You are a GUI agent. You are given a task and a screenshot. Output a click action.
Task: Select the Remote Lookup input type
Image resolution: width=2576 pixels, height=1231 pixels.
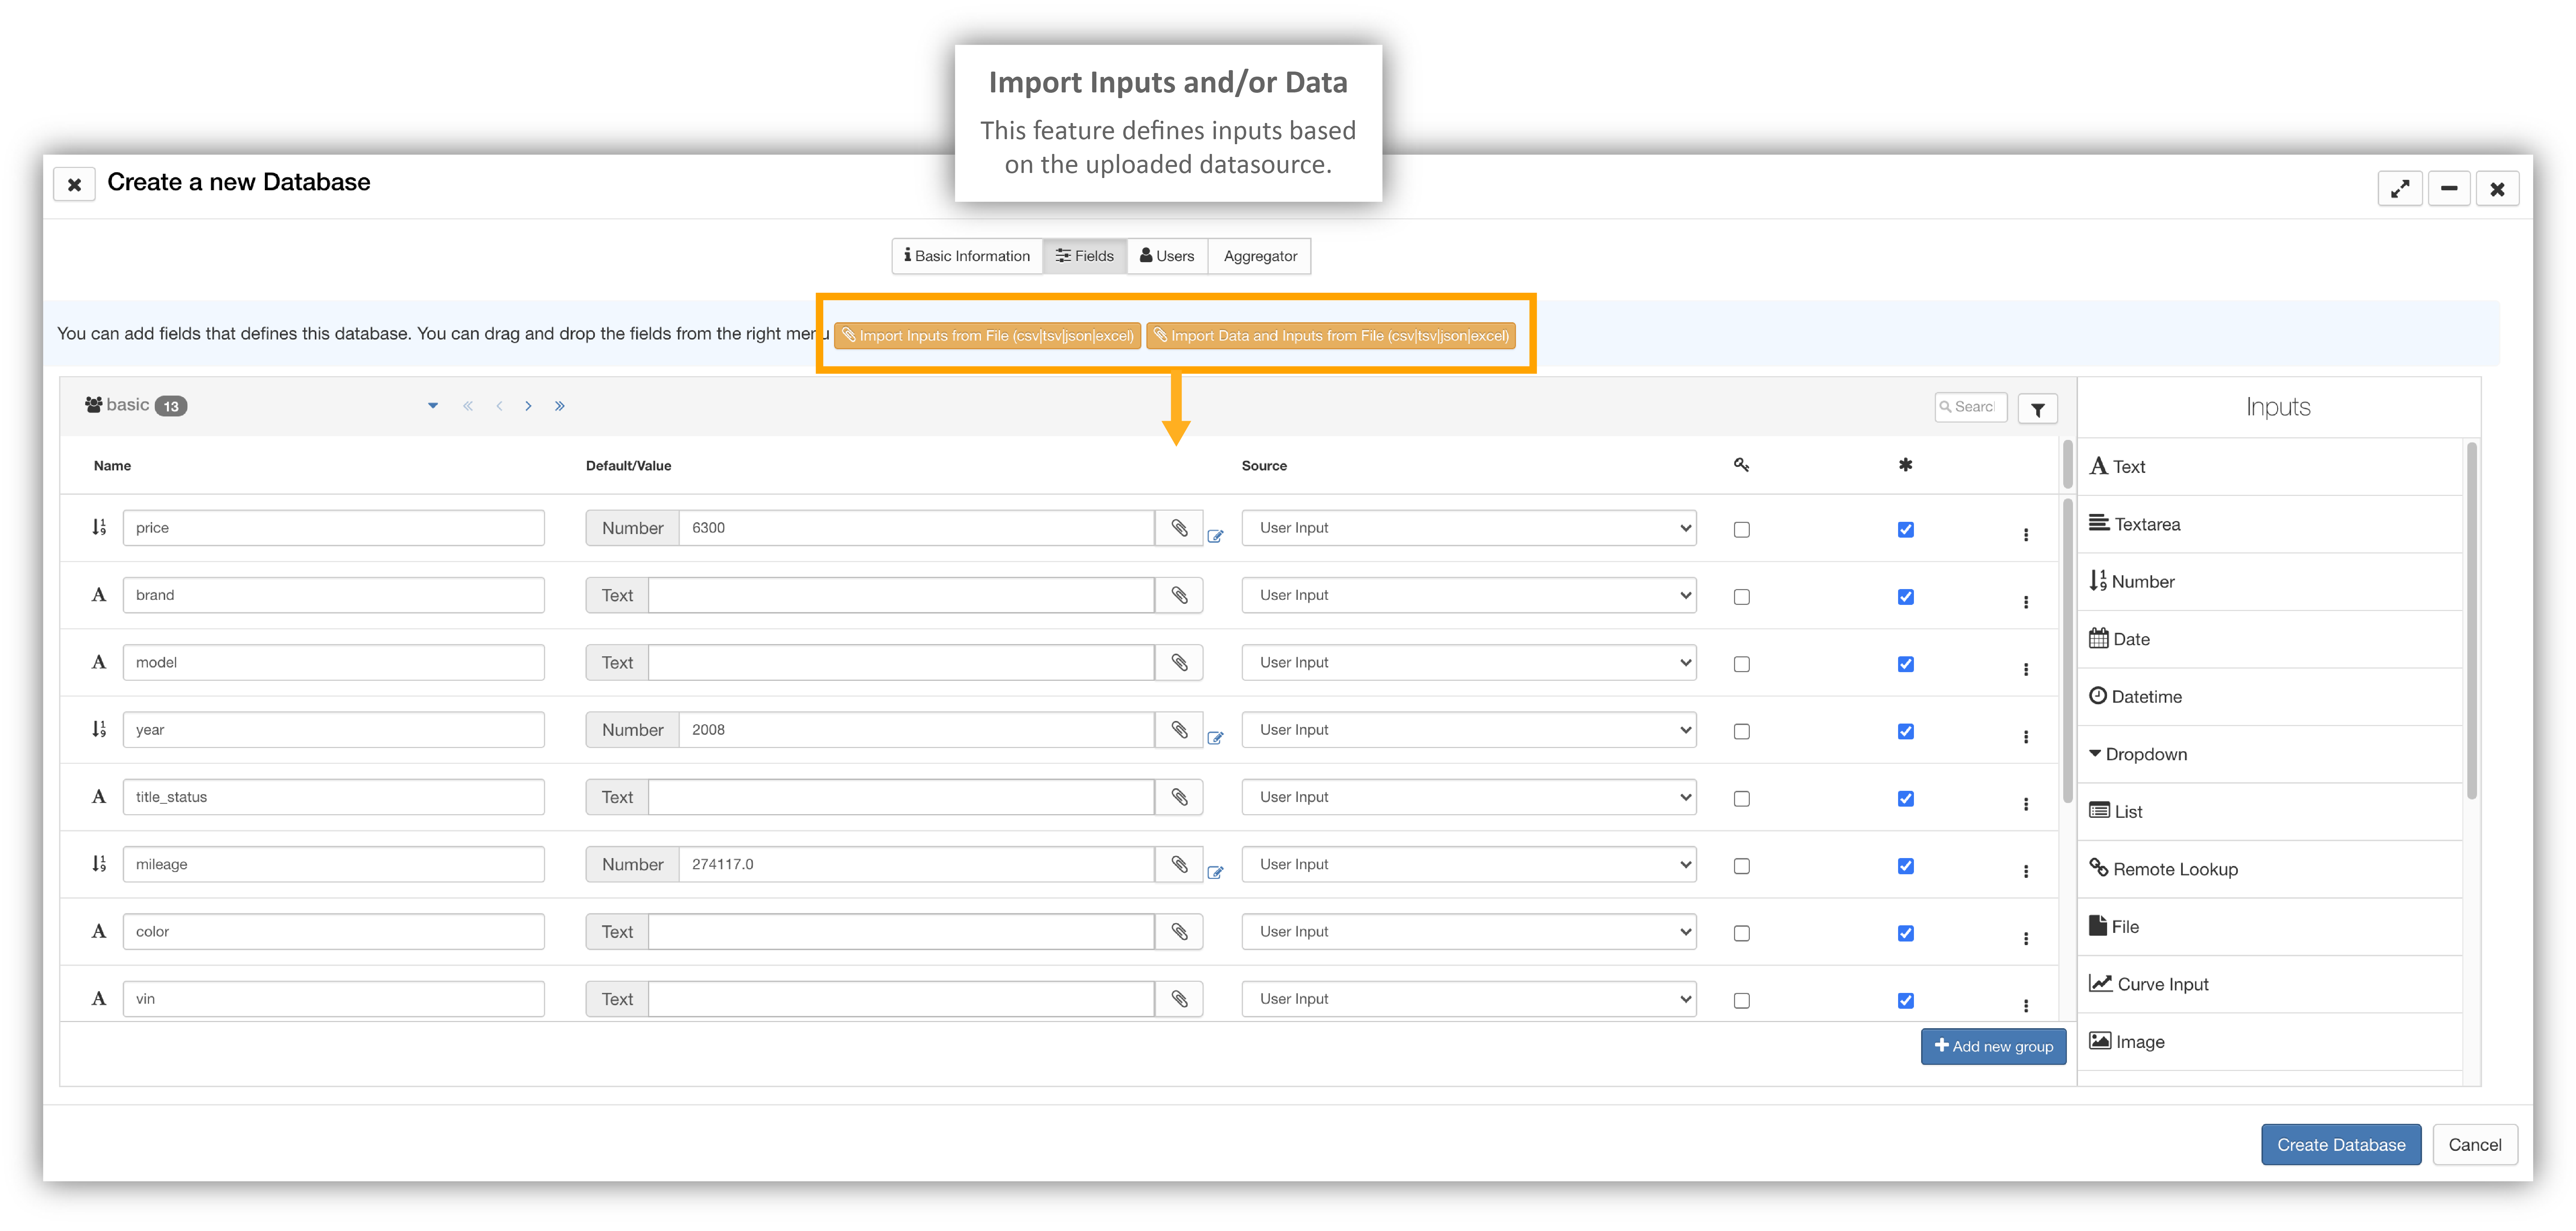click(2270, 869)
